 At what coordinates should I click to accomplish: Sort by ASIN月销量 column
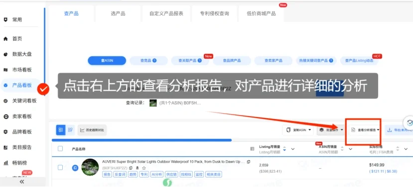tap(342, 149)
